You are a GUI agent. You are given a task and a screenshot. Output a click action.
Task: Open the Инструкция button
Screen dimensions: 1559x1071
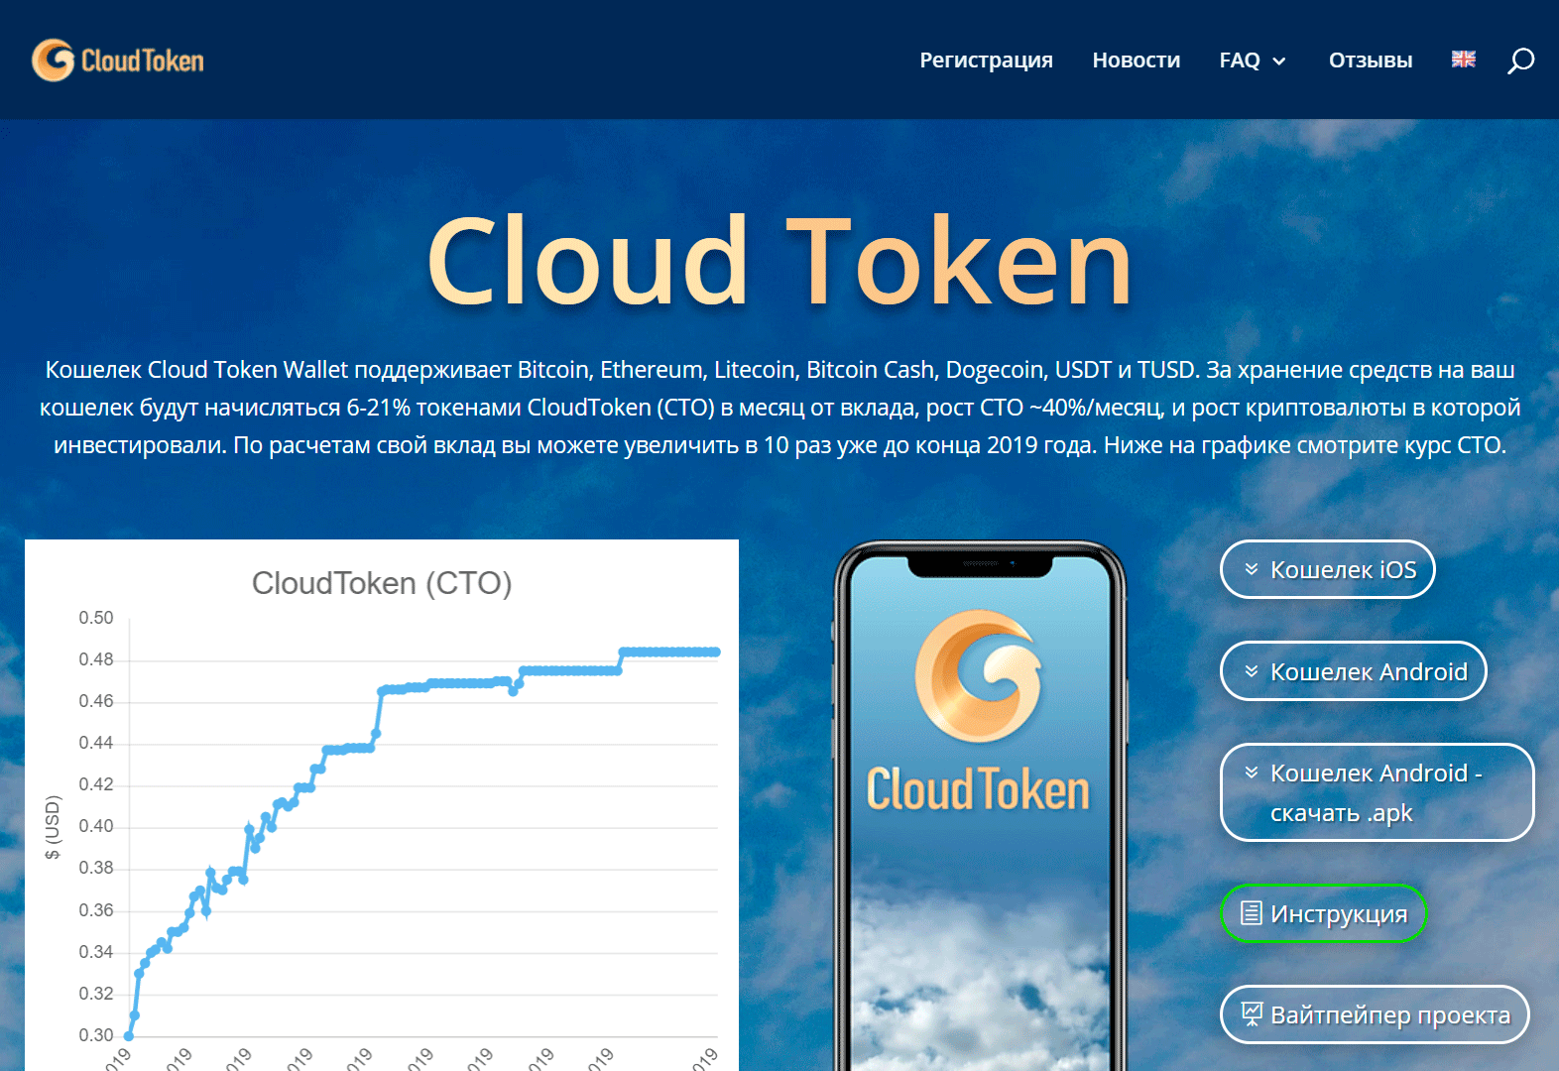[x=1323, y=913]
